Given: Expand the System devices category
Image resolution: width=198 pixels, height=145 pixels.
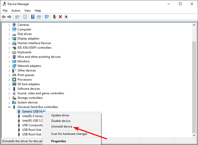Looking at the screenshot, I should point(9,103).
